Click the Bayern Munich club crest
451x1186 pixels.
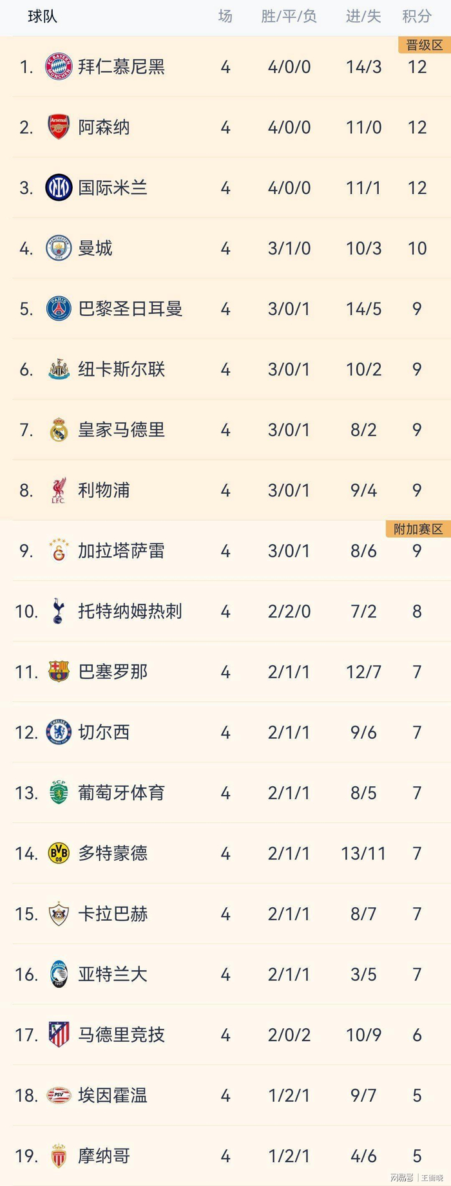tap(59, 67)
